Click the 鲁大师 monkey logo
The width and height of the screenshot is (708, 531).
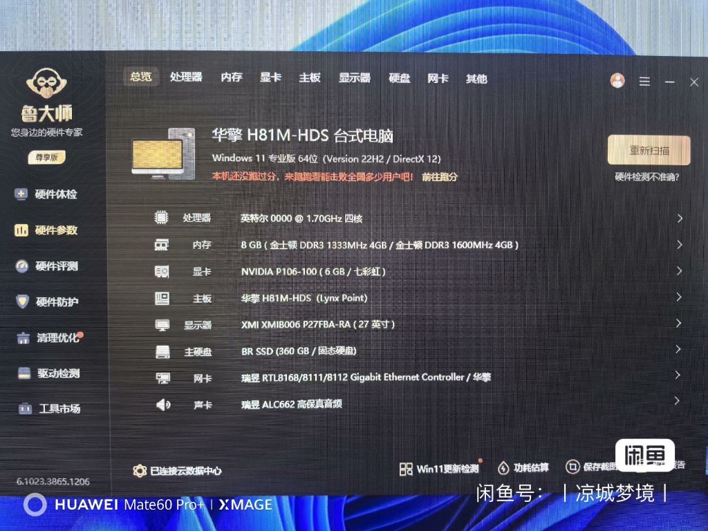click(46, 83)
